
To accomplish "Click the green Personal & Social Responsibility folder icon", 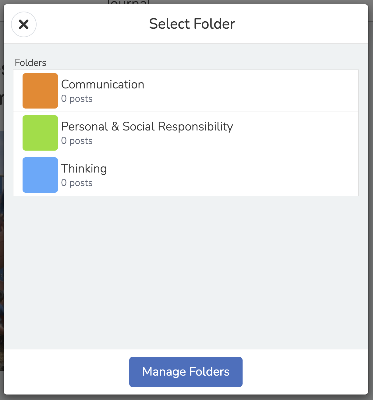I will coord(40,133).
